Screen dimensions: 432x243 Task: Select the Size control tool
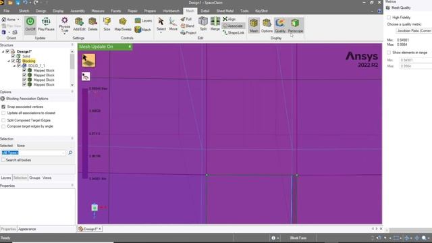pyautogui.click(x=107, y=24)
